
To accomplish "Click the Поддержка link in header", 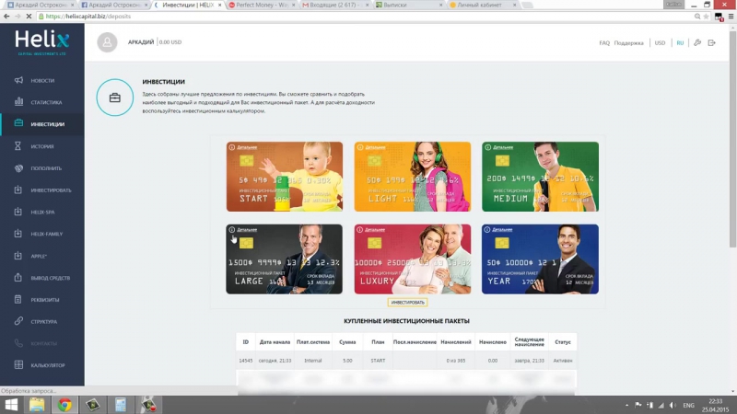I will click(628, 42).
